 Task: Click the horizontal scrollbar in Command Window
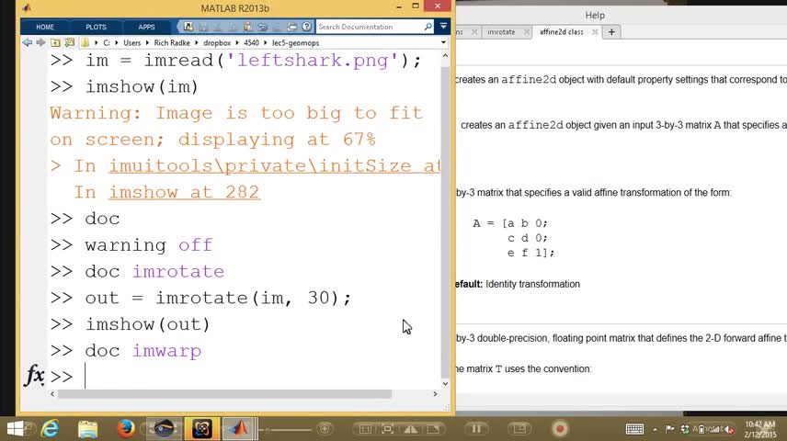224,394
